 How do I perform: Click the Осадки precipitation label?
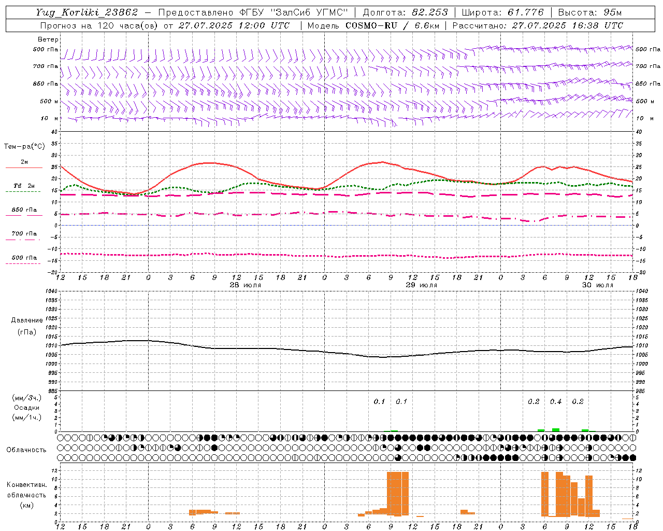(x=27, y=408)
